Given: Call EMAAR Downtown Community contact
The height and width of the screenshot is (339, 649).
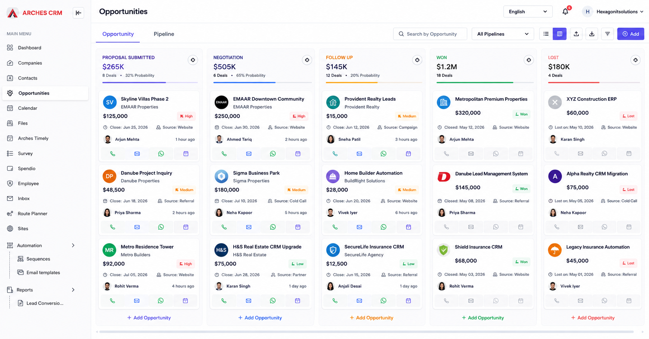Looking at the screenshot, I should tap(224, 154).
